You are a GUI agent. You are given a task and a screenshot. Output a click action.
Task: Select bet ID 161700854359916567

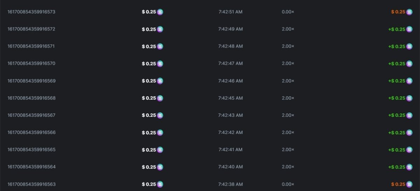[31, 115]
